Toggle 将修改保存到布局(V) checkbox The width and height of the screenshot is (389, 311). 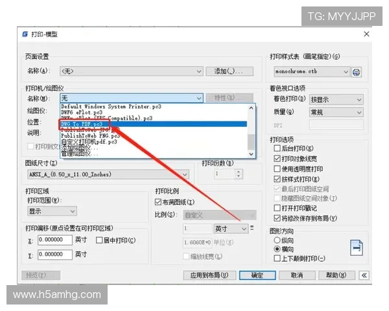pos(277,218)
